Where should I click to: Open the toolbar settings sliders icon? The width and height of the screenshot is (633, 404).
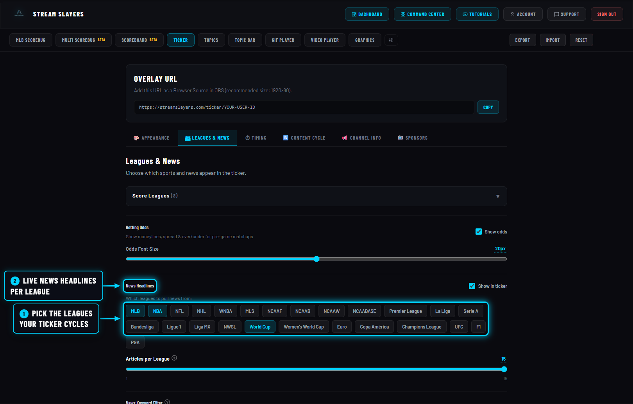click(x=391, y=40)
